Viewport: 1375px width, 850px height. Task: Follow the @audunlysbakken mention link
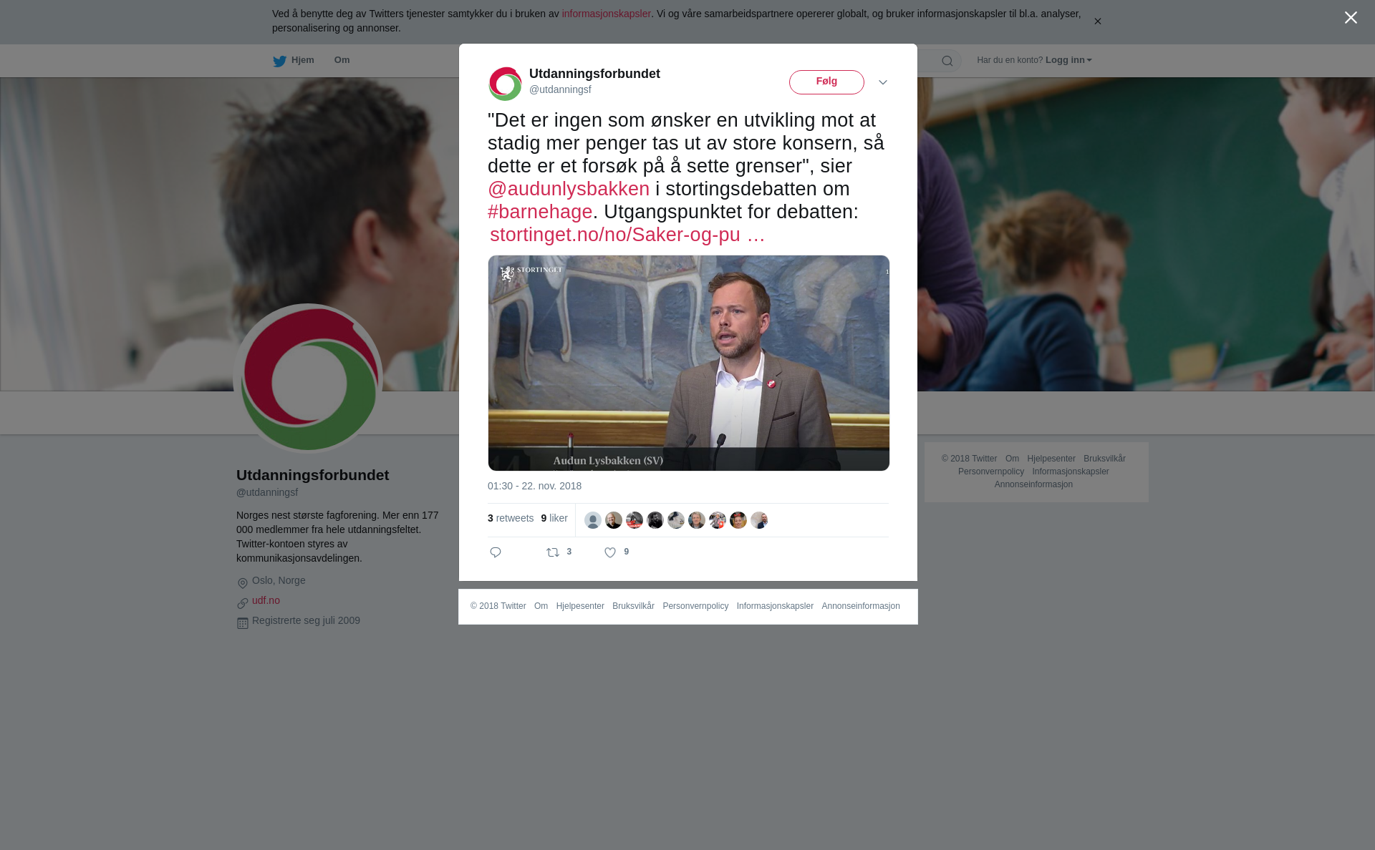tap(569, 189)
